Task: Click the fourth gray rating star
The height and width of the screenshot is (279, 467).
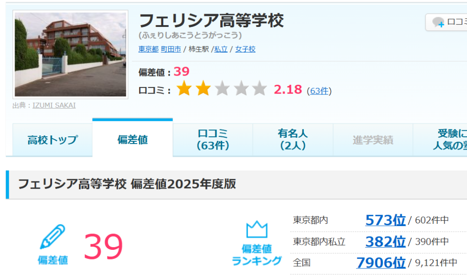Action: point(241,88)
